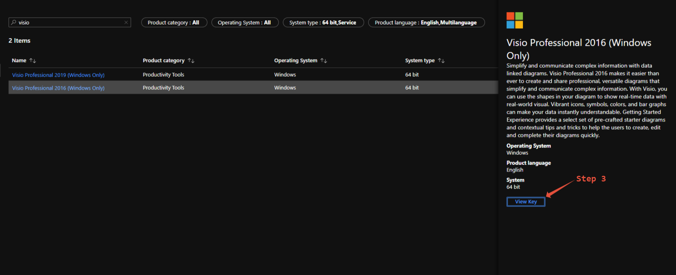Viewport: 676px width, 275px height.
Task: Click Productivity Tools in Visio 2019 row
Action: click(163, 75)
